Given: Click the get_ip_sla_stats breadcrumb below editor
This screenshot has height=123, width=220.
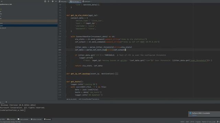Looking at the screenshot, I should [x=71, y=99].
